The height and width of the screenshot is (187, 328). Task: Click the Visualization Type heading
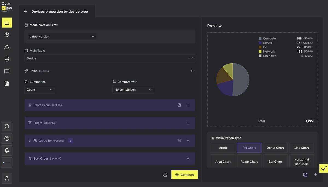229,138
